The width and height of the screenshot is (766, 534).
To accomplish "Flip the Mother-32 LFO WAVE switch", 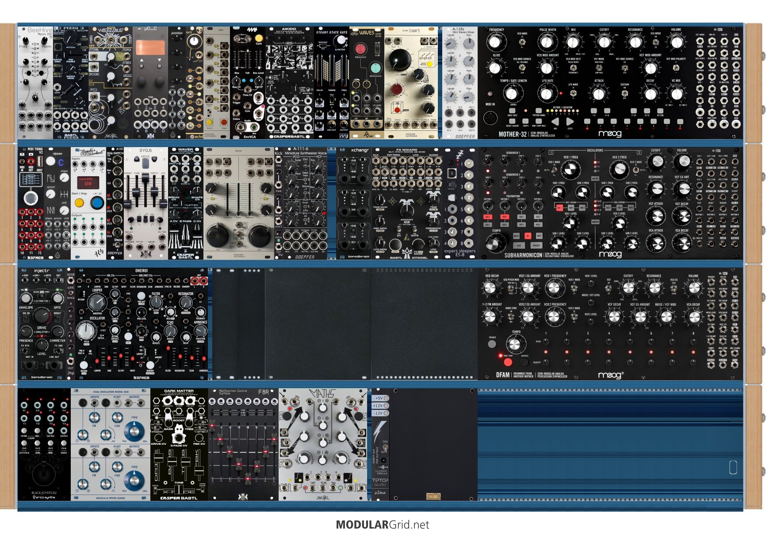I will tap(573, 93).
